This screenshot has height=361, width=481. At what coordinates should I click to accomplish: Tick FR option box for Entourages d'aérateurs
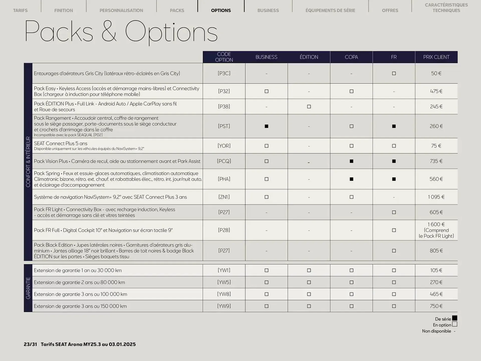coord(394,73)
